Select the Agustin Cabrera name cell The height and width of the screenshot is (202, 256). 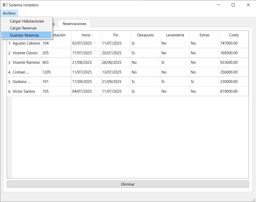coord(26,43)
